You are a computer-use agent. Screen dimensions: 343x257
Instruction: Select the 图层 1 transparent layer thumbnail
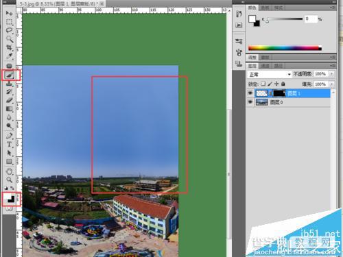pyautogui.click(x=261, y=93)
